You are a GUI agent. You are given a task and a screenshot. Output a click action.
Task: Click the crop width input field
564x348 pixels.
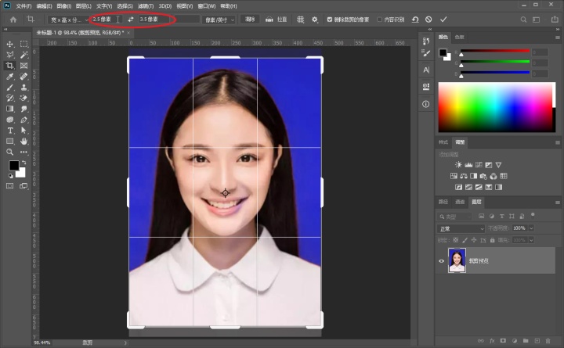(x=104, y=19)
